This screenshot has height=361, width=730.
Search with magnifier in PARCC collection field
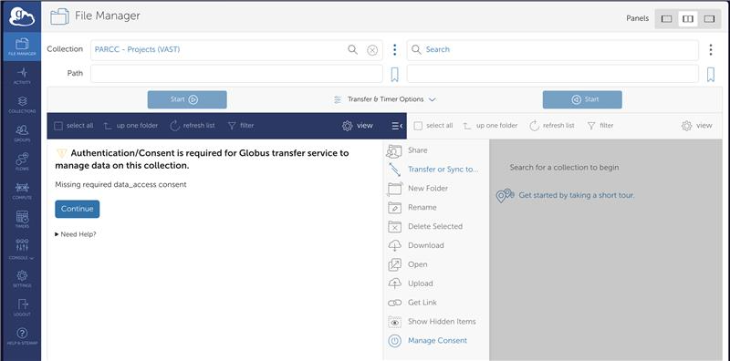pyautogui.click(x=352, y=49)
